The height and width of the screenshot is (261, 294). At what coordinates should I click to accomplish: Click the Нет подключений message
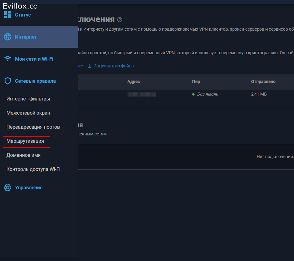275,157
